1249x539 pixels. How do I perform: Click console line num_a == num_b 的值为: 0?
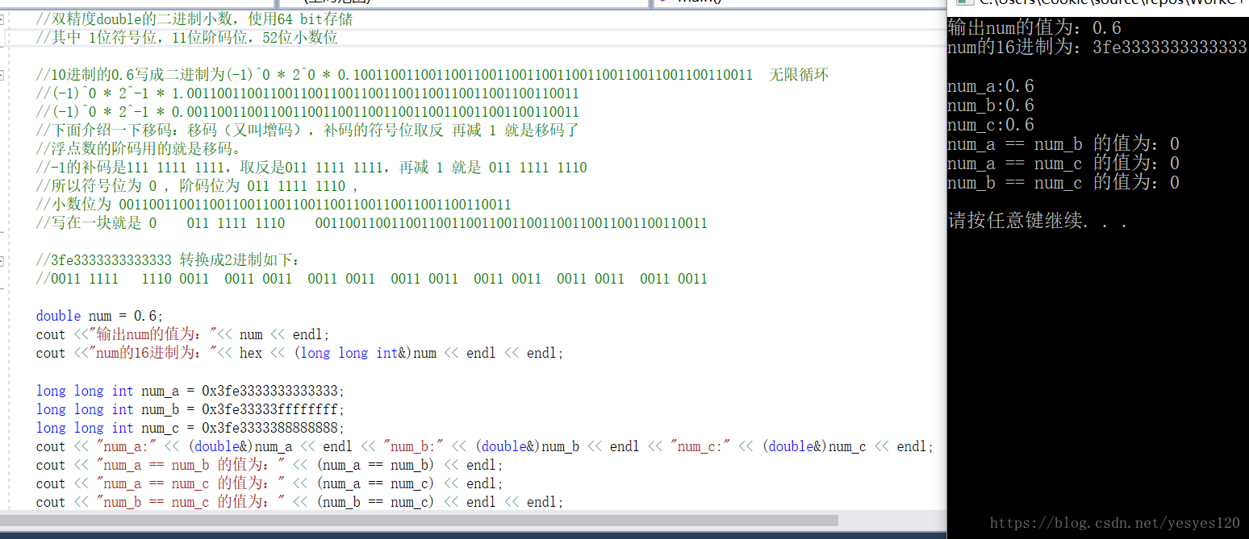1063,144
